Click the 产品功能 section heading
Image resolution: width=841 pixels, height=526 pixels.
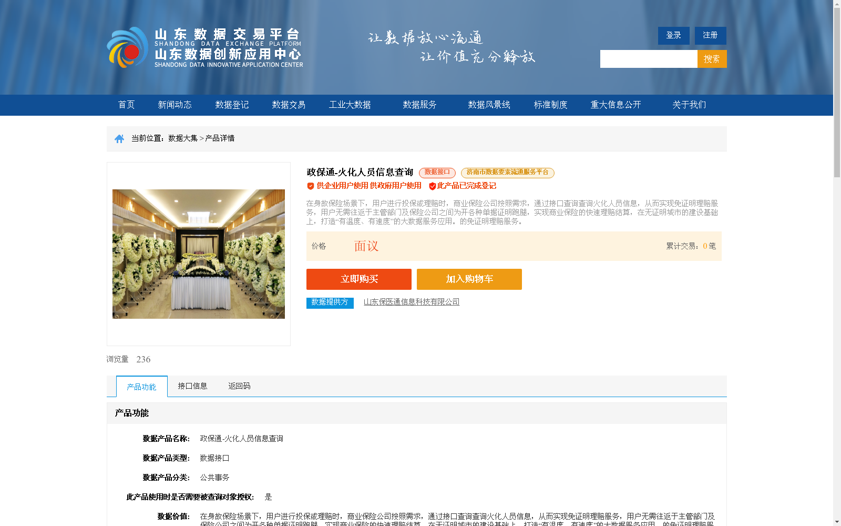tap(132, 413)
